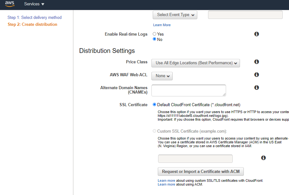Open Learn more about using ACM

166,184
